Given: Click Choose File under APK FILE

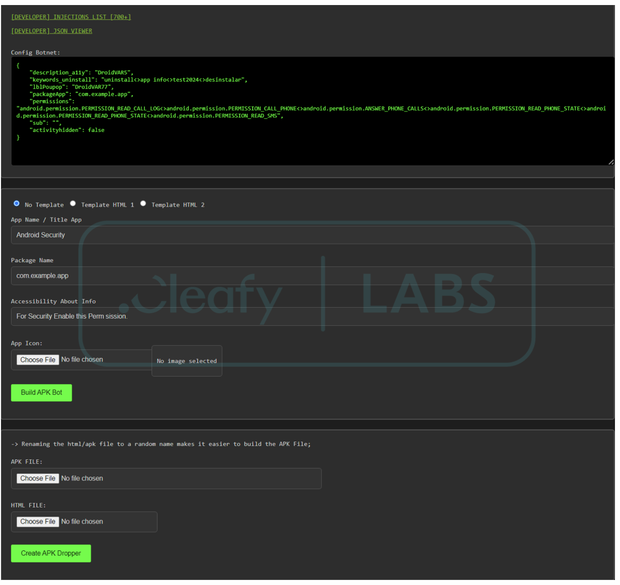Looking at the screenshot, I should [x=38, y=479].
